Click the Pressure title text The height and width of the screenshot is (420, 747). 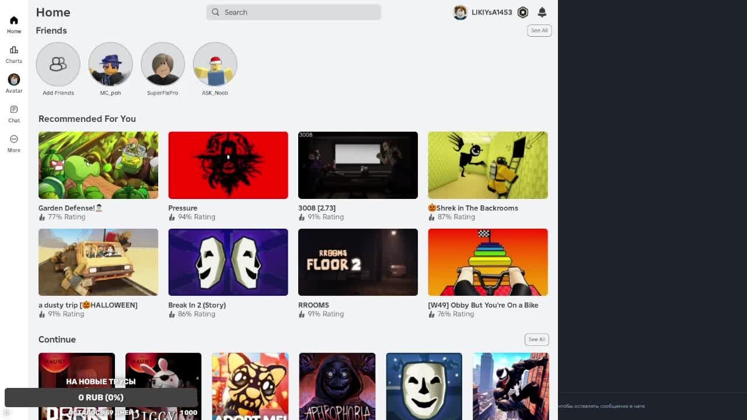[x=183, y=208]
